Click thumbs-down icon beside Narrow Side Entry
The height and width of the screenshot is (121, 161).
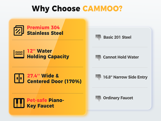coord(98,77)
